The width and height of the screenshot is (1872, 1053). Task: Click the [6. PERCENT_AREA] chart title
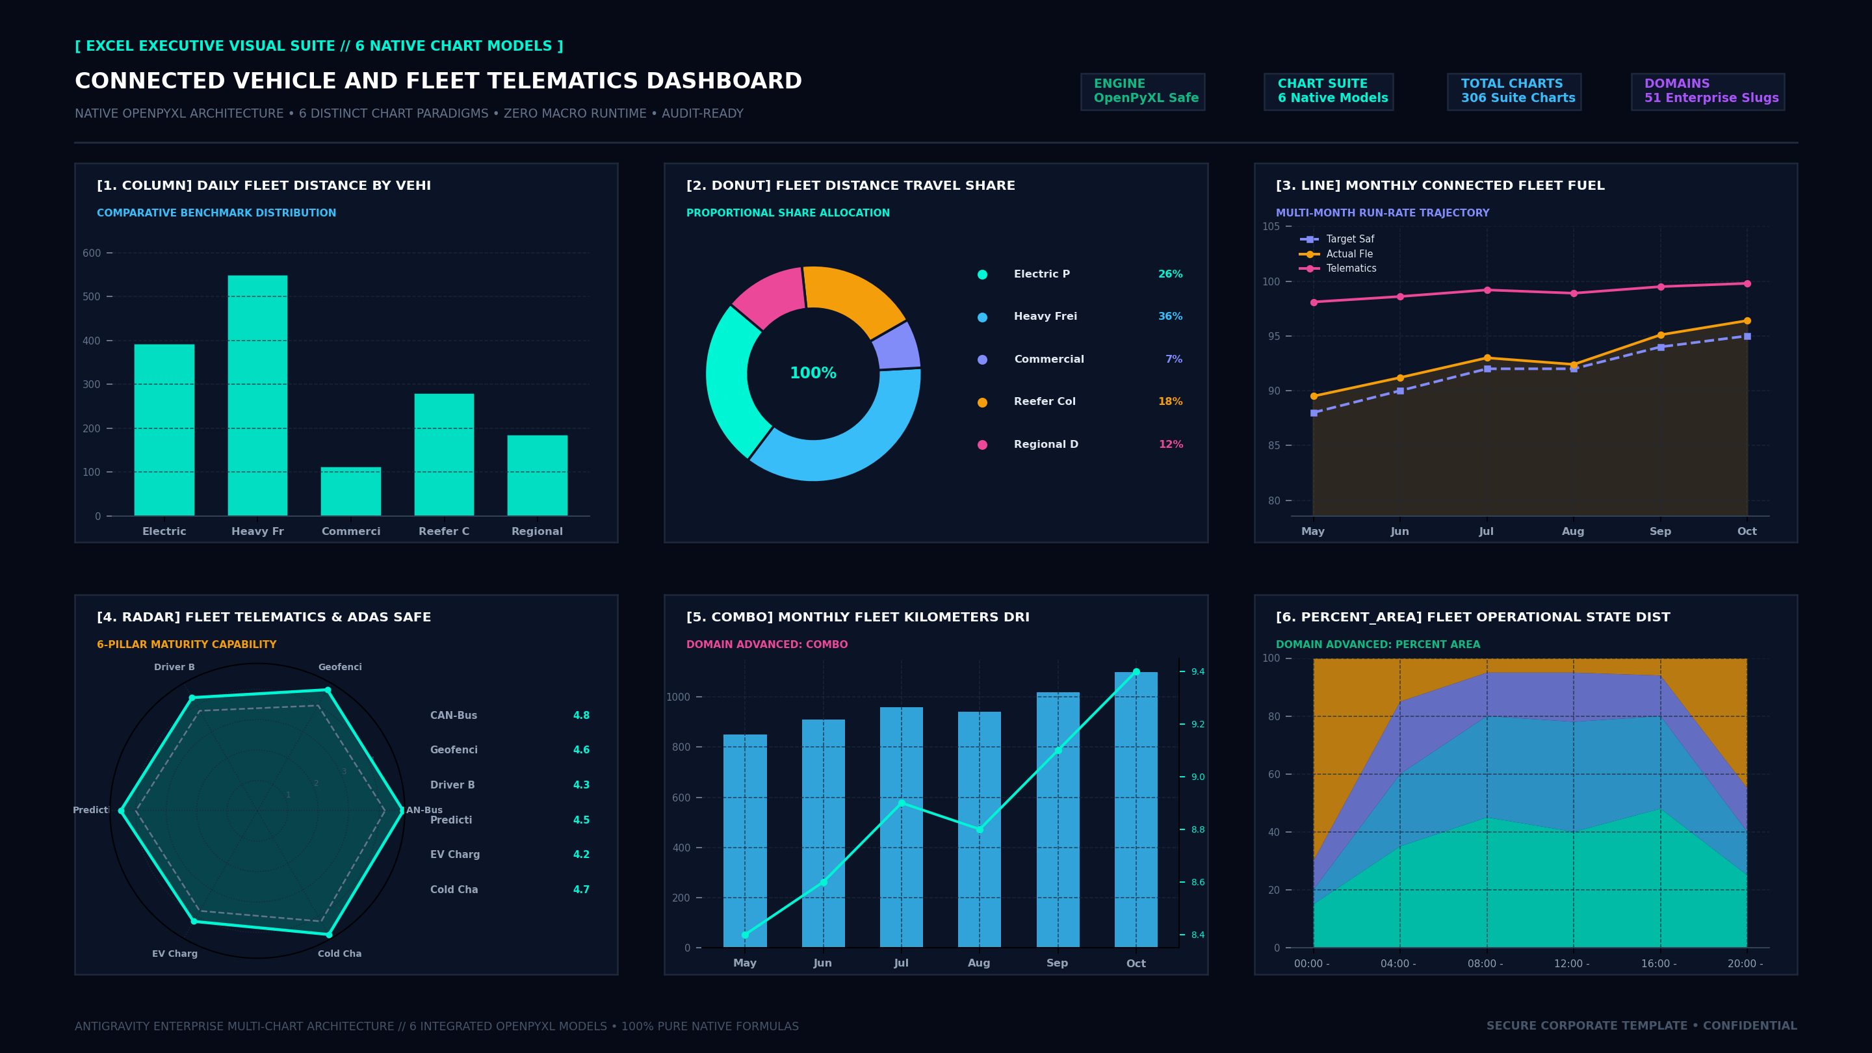tap(1473, 617)
